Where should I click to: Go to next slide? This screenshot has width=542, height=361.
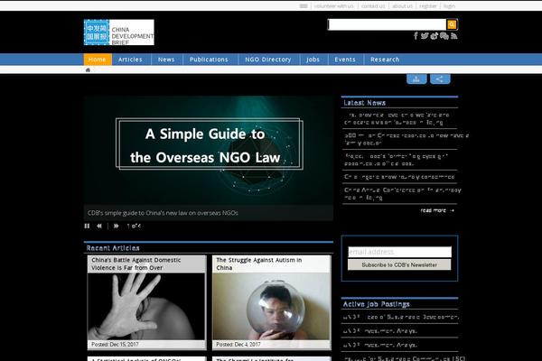117,226
